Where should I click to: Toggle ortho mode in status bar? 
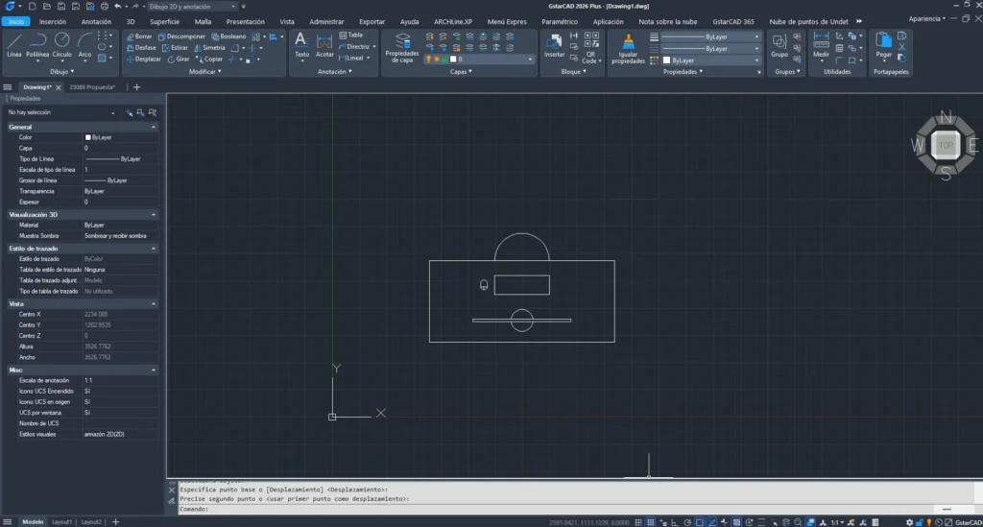point(675,521)
